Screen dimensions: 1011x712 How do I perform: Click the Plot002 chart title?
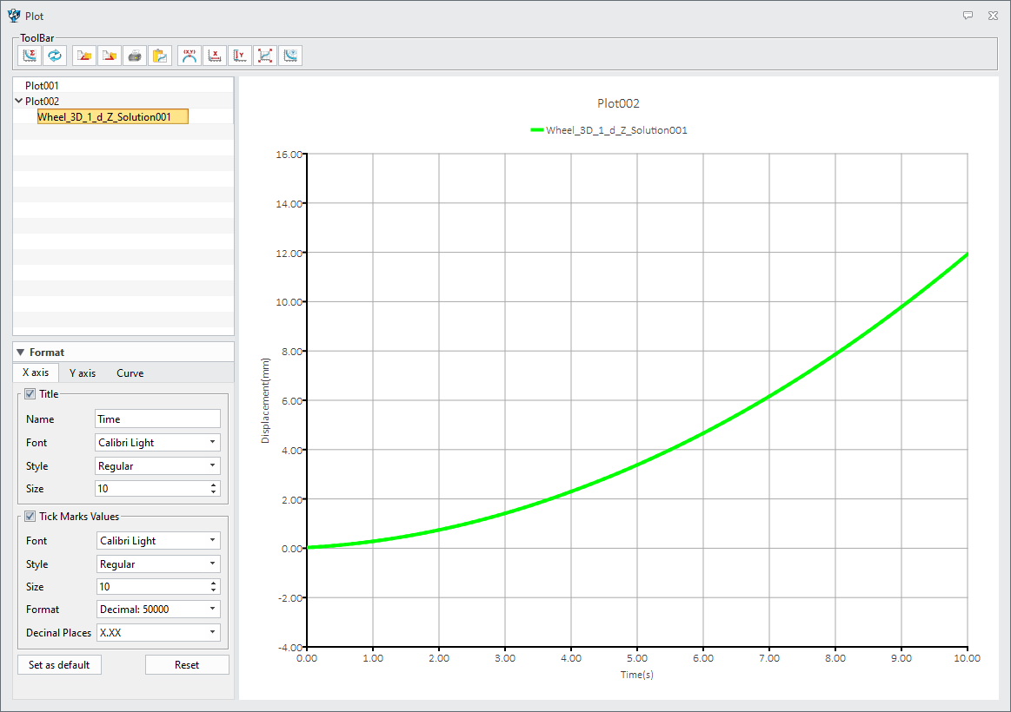618,103
